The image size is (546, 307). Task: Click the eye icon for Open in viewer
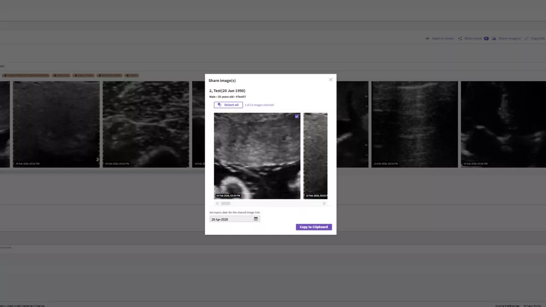(x=427, y=38)
